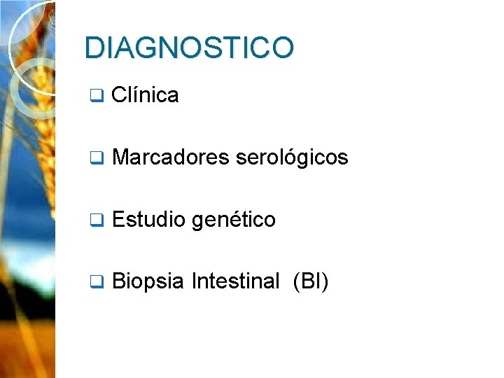Click the word genético
Viewport: 504px width, 378px height.
[x=234, y=220]
